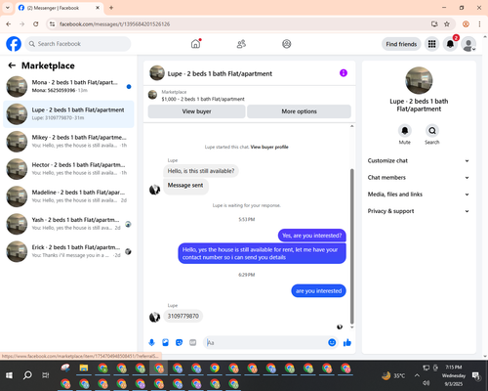488x391 pixels.
Task: Open the Friends icon in top navigation
Action: (x=241, y=44)
